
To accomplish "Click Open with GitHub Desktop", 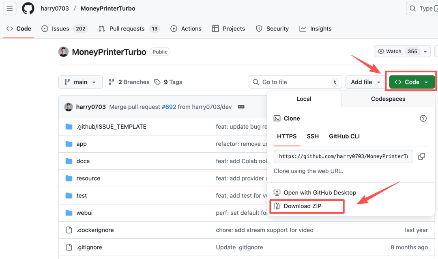I will pos(320,192).
